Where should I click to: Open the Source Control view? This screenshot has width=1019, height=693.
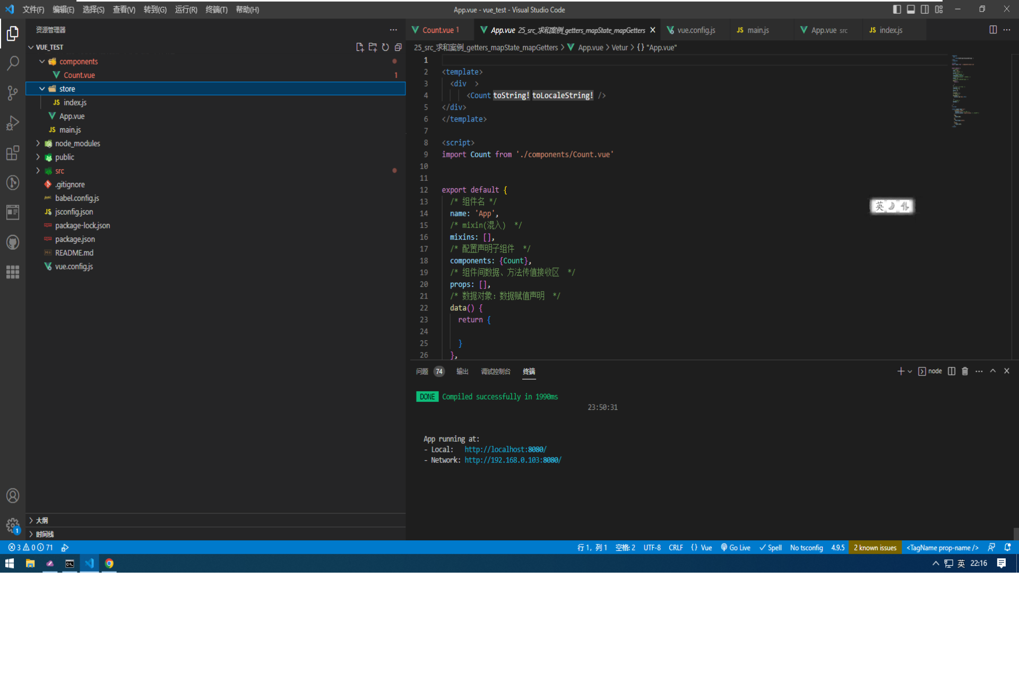tap(13, 93)
